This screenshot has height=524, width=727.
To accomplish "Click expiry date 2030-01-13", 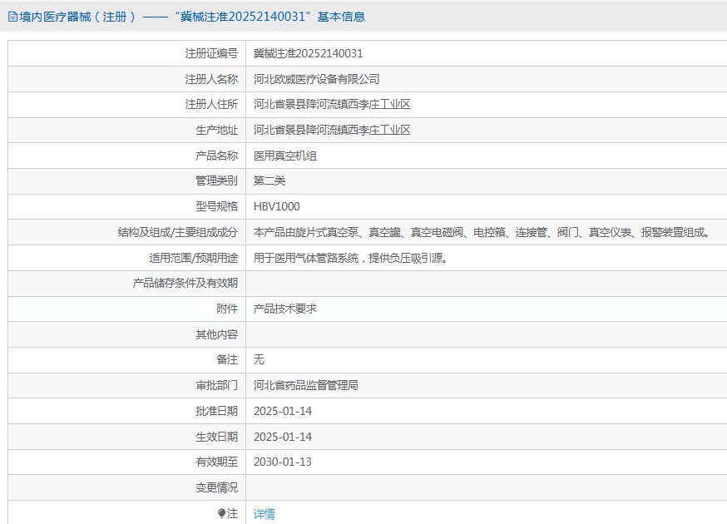I will pyautogui.click(x=283, y=462).
